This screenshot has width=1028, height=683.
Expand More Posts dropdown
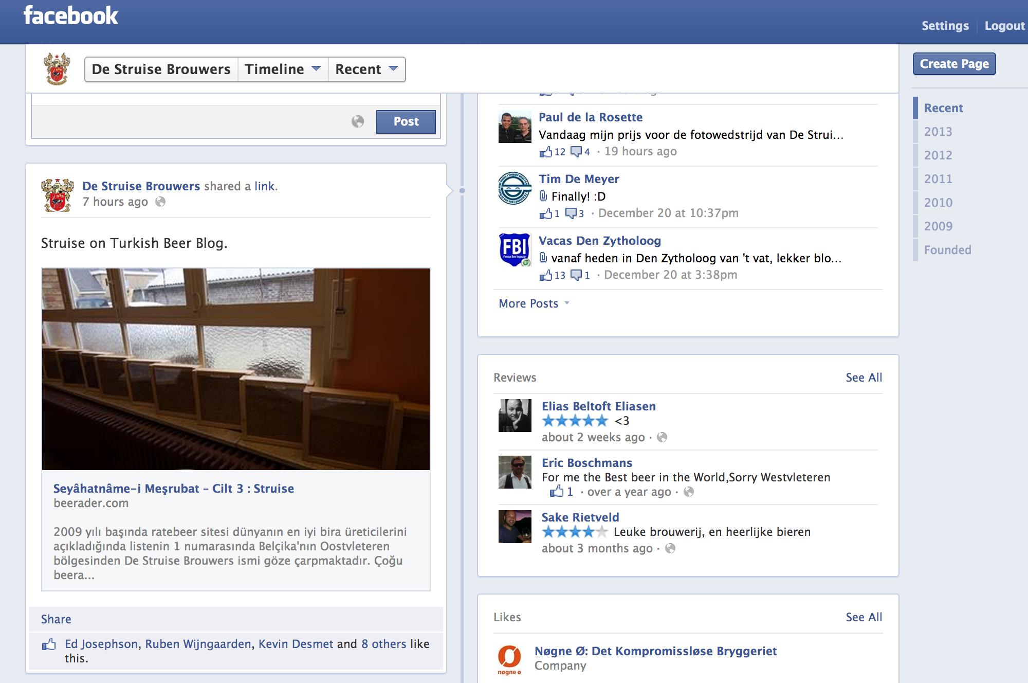[534, 303]
